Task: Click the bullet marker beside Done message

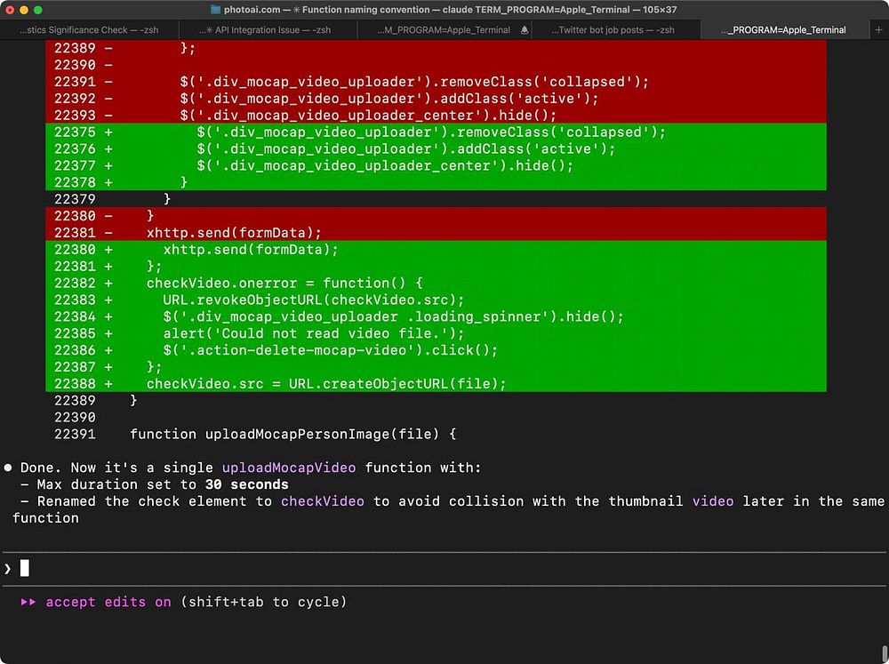Action: click(x=8, y=468)
